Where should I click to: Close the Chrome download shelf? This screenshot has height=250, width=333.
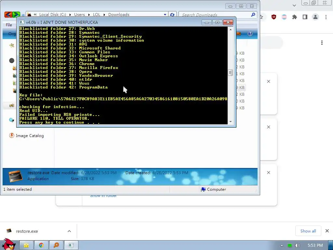click(x=327, y=231)
